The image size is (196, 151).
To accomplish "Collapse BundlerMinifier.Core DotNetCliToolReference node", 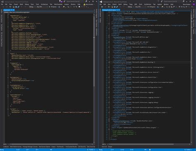I will tap(109, 121).
